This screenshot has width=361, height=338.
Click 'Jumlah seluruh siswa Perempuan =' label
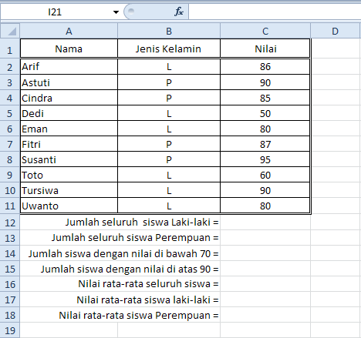135,238
